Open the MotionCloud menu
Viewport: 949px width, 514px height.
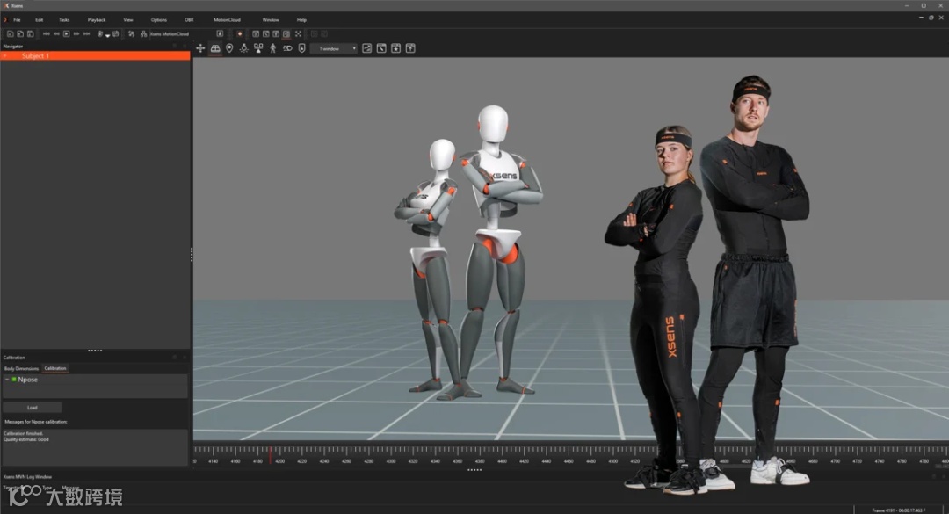click(227, 20)
